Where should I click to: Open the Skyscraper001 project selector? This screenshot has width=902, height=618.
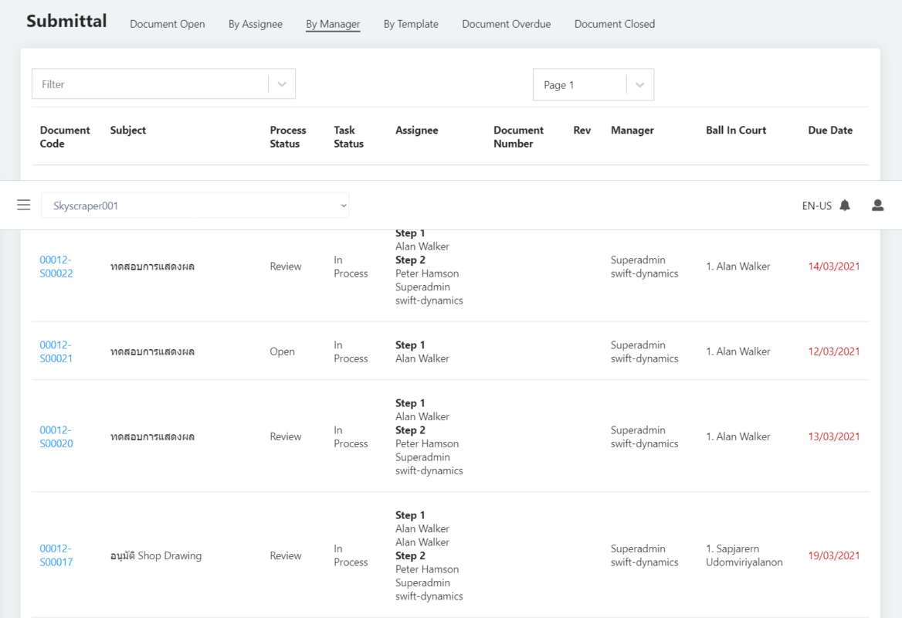pyautogui.click(x=195, y=205)
